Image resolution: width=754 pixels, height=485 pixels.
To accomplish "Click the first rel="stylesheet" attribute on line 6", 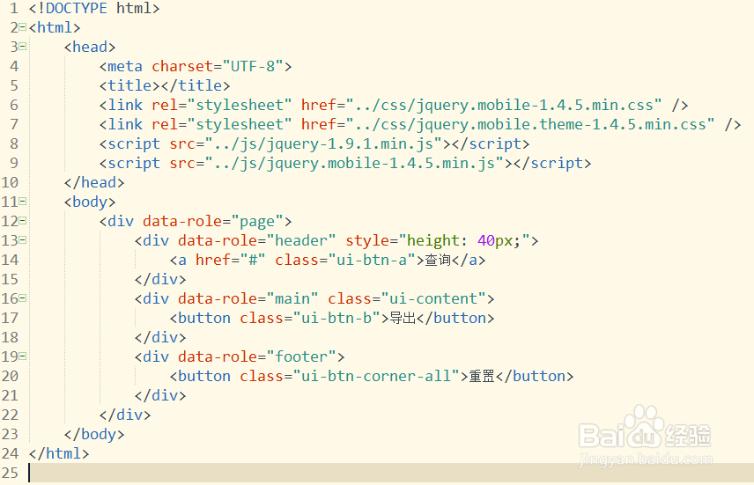I will pos(222,106).
